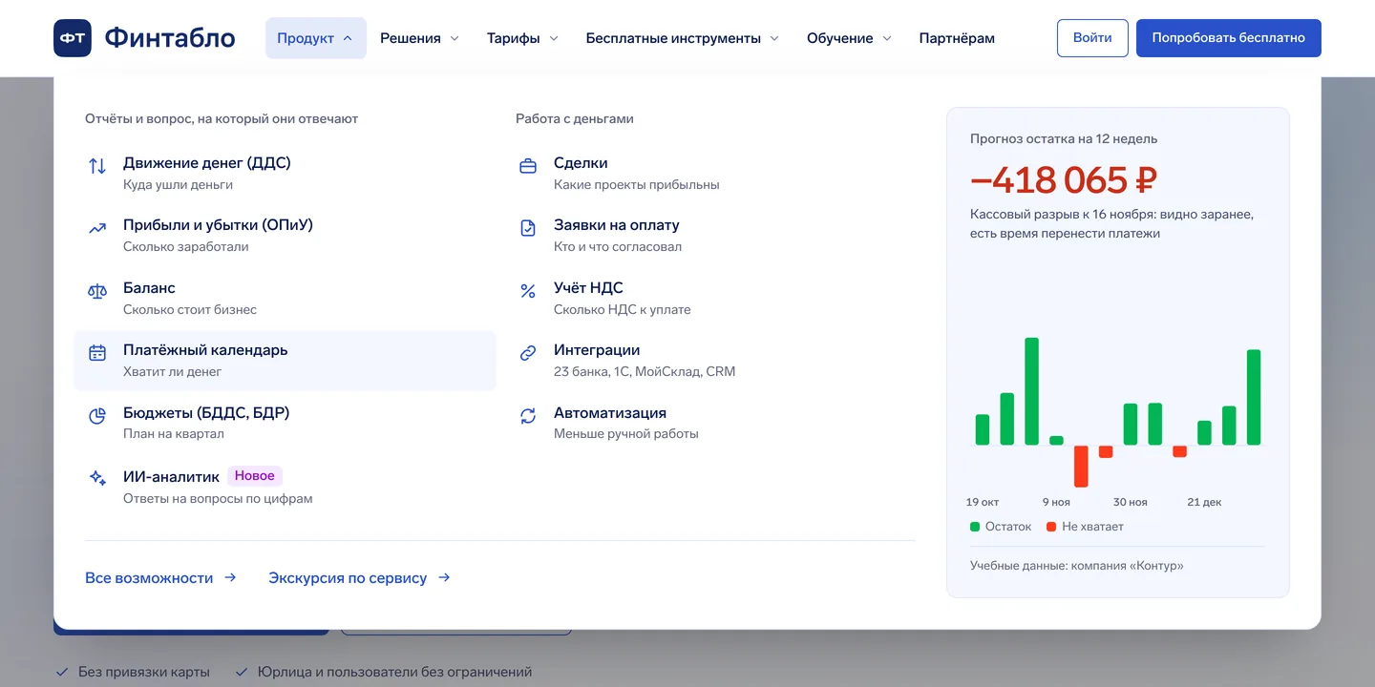
Task: Select Автоматизация menu item
Action: tap(715, 423)
